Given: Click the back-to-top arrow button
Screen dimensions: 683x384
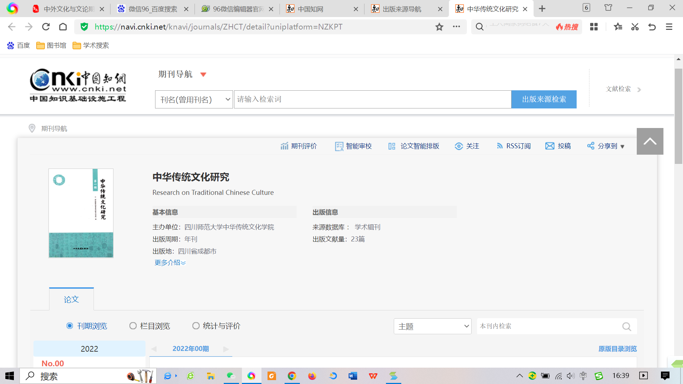Looking at the screenshot, I should pos(650,142).
